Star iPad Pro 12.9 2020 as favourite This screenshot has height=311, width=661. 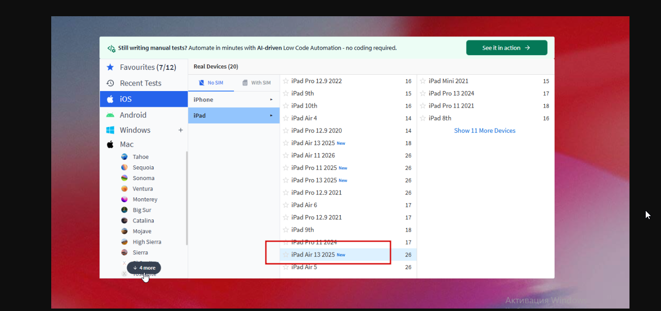tap(286, 130)
